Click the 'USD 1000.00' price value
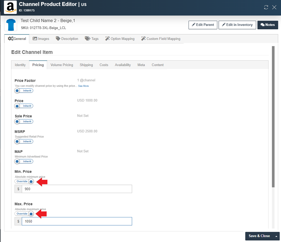 [87, 100]
